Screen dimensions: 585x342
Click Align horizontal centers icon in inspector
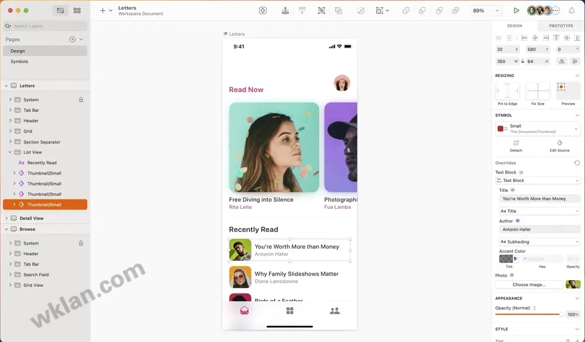535,38
